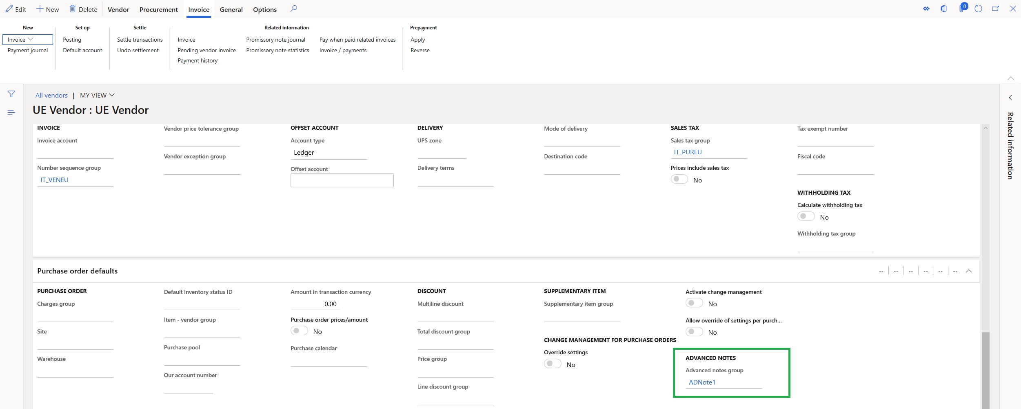The image size is (1021, 409).
Task: Open the filter pane funnel icon
Action: [11, 94]
